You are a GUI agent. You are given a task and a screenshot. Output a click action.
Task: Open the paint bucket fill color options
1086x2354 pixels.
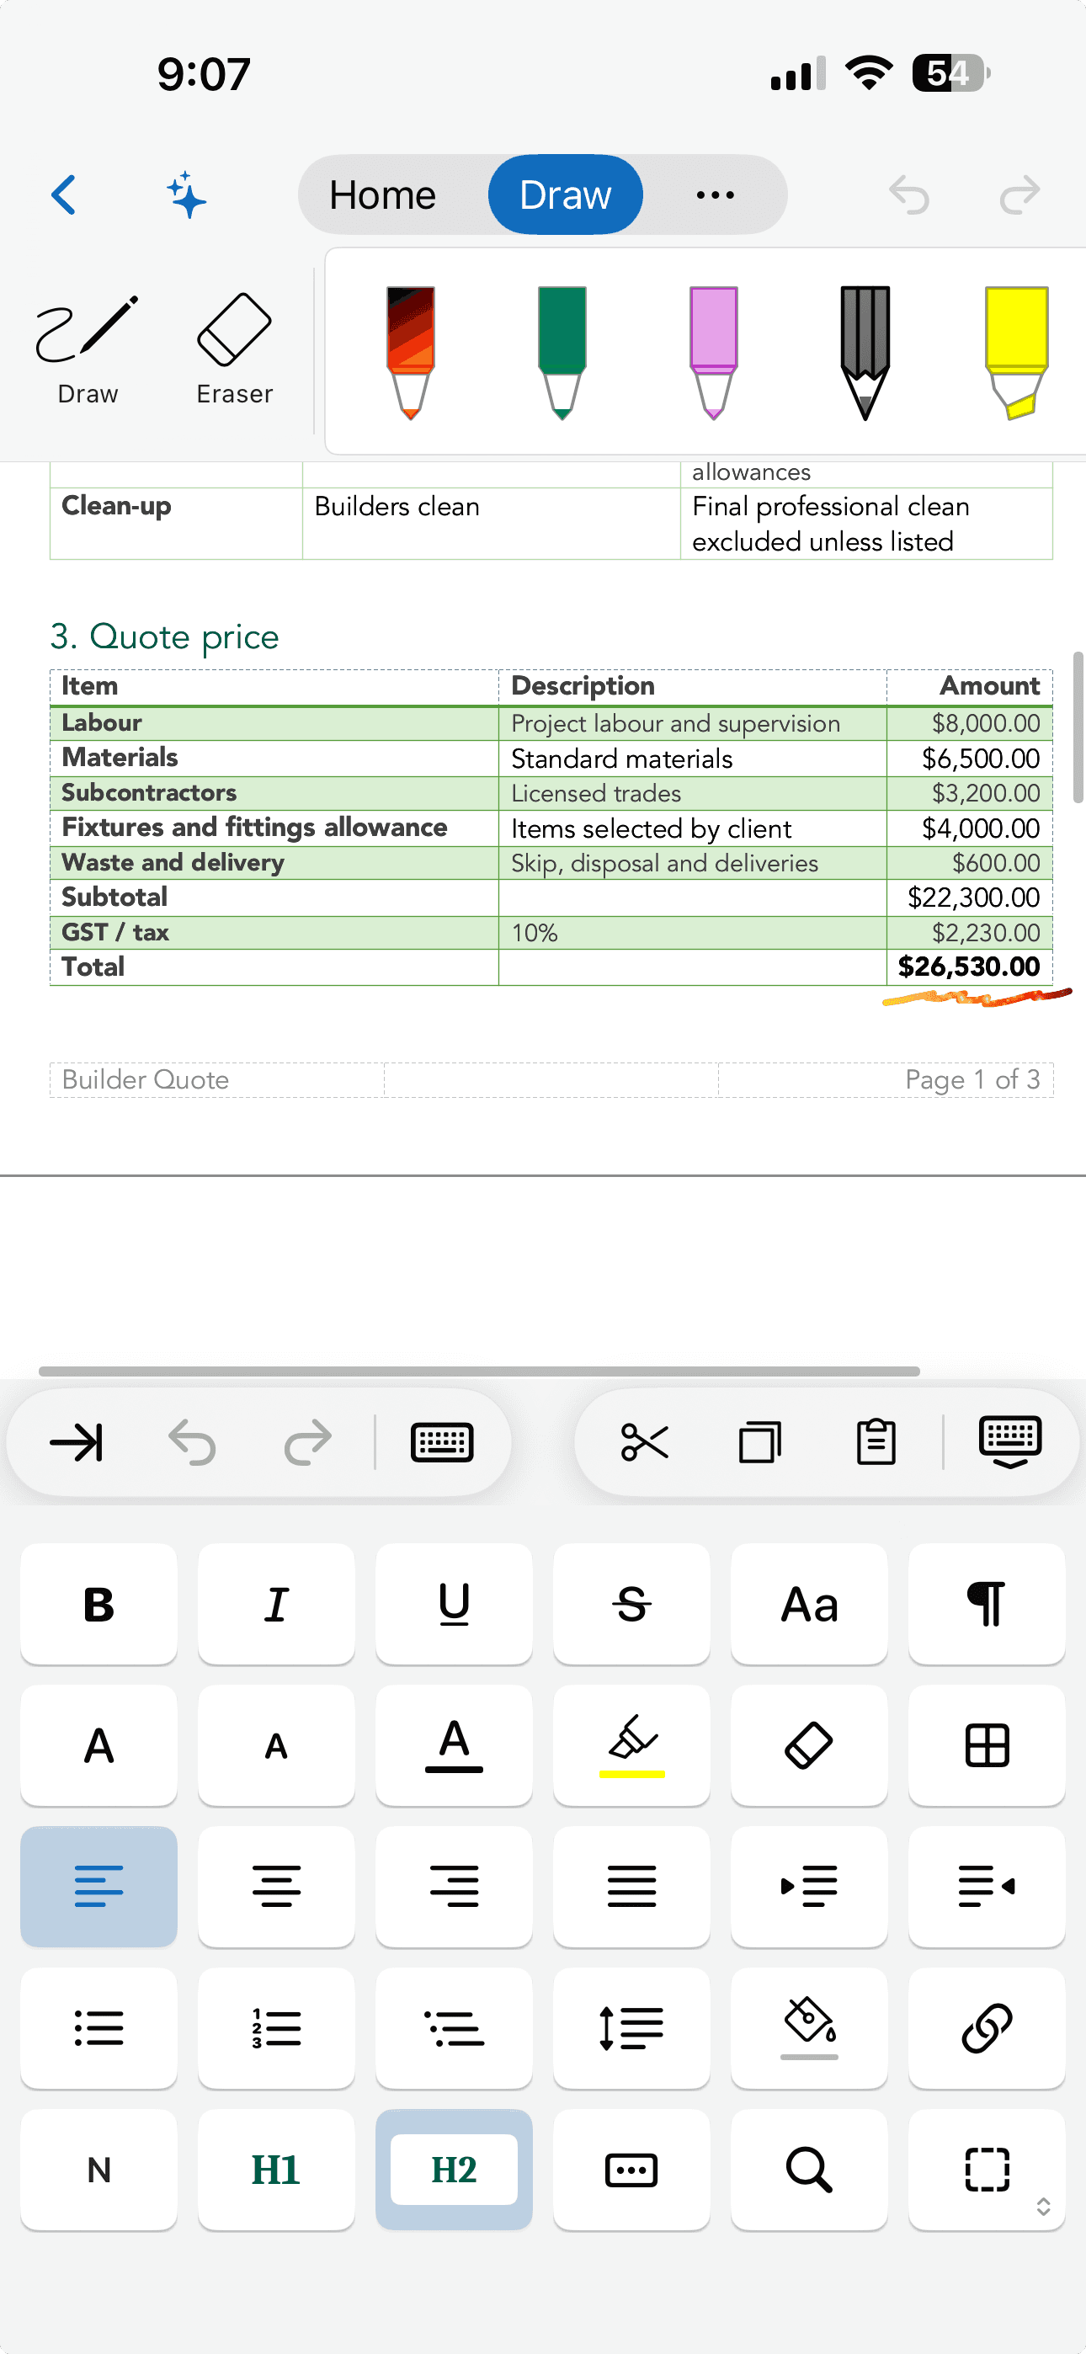[x=809, y=2029]
